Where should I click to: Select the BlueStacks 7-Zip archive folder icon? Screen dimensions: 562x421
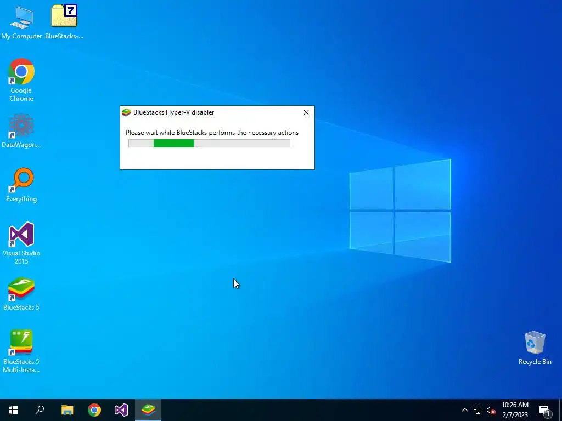64,22
